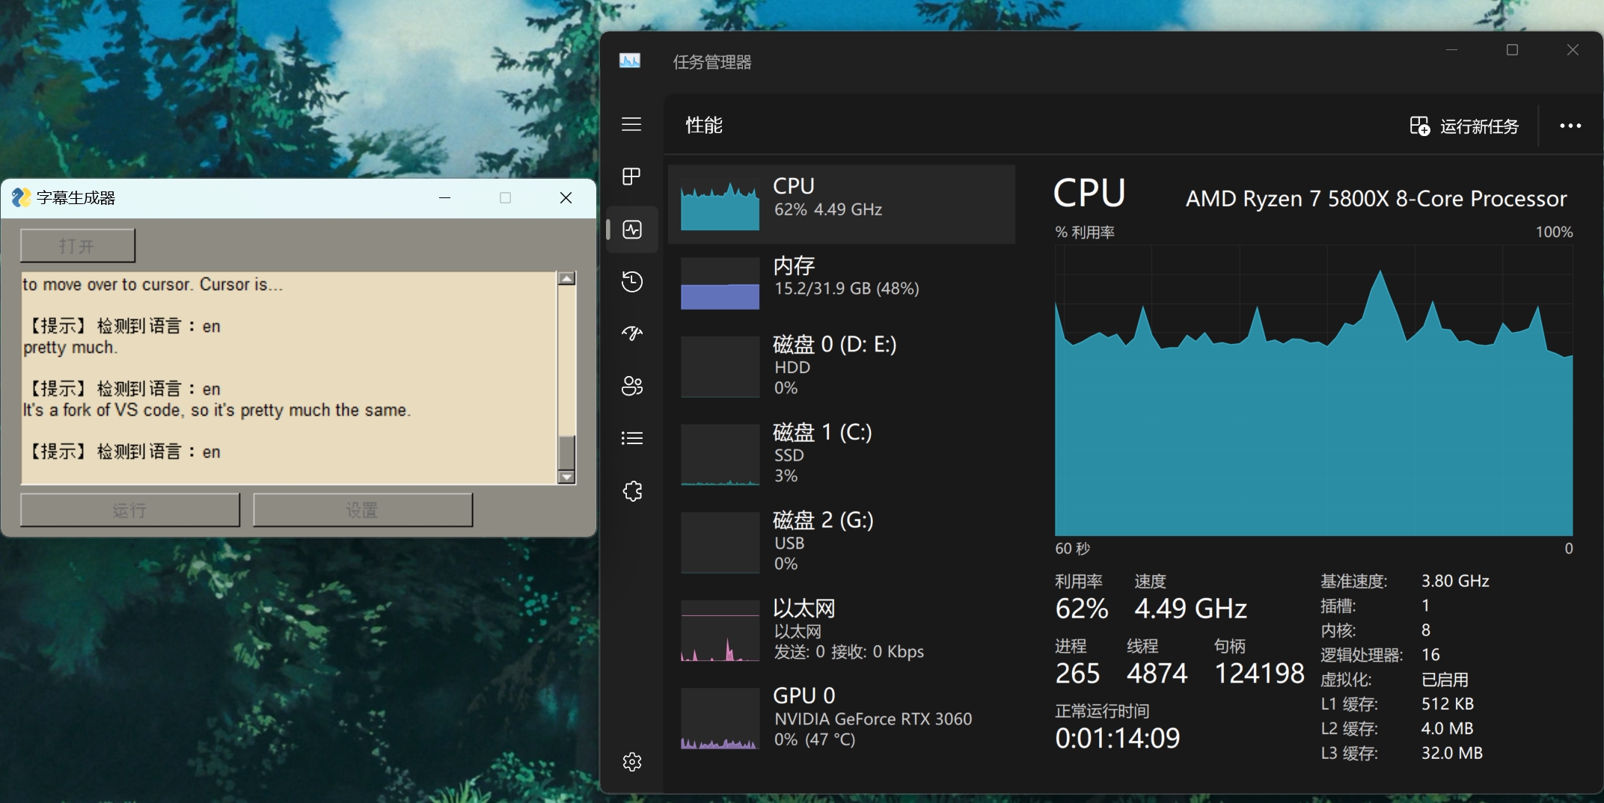
Task: Click the GPU 0 mini graph thumbnail
Action: tap(720, 719)
